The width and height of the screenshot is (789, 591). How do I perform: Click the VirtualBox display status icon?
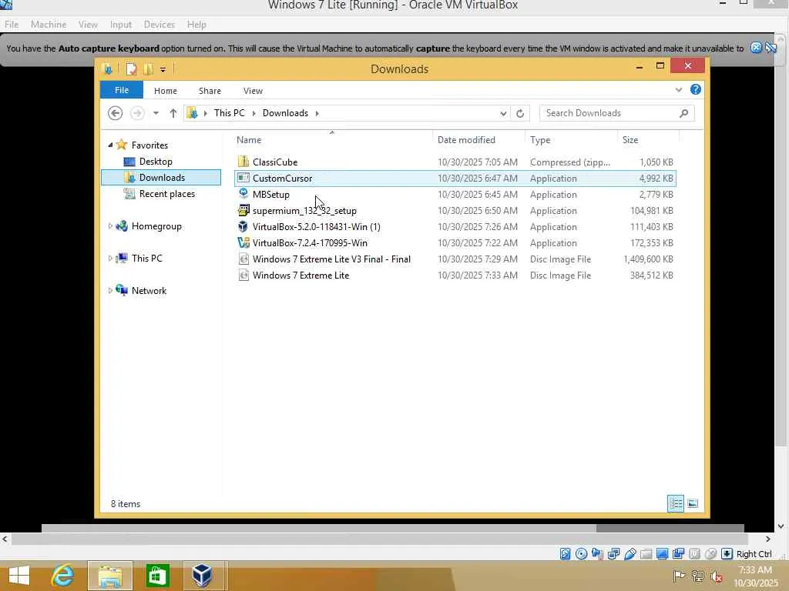pyautogui.click(x=662, y=554)
